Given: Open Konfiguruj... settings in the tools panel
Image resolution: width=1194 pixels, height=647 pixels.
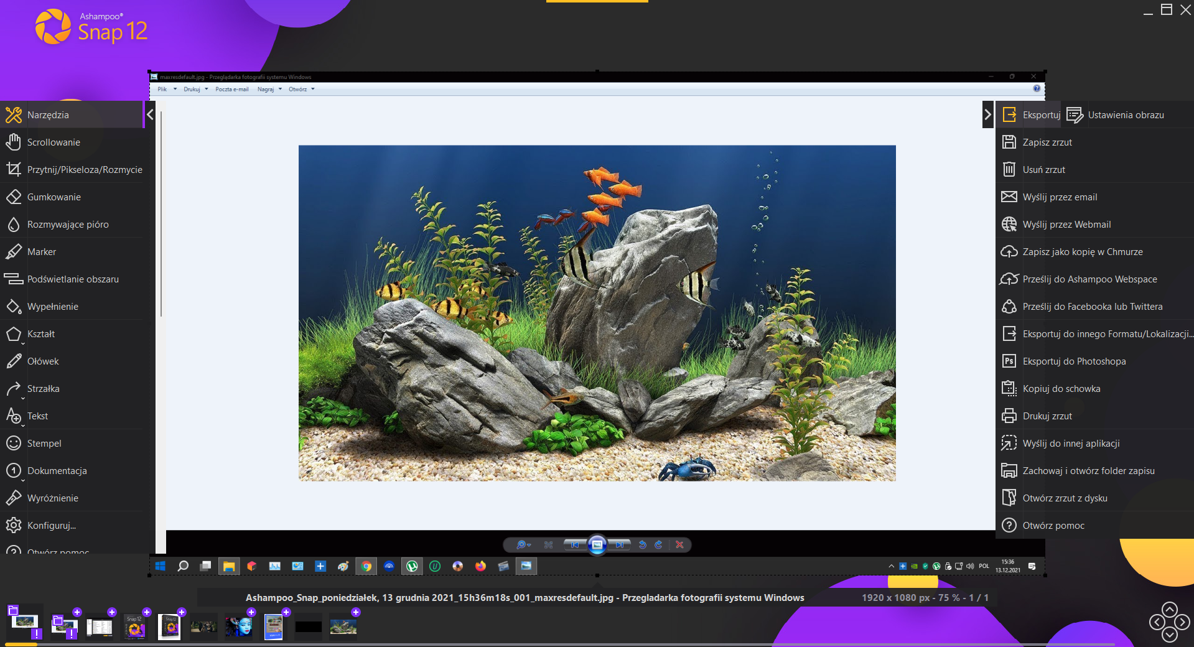Looking at the screenshot, I should [72, 526].
